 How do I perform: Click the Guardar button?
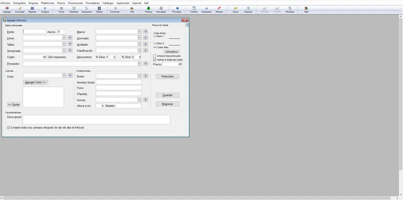[x=168, y=95]
